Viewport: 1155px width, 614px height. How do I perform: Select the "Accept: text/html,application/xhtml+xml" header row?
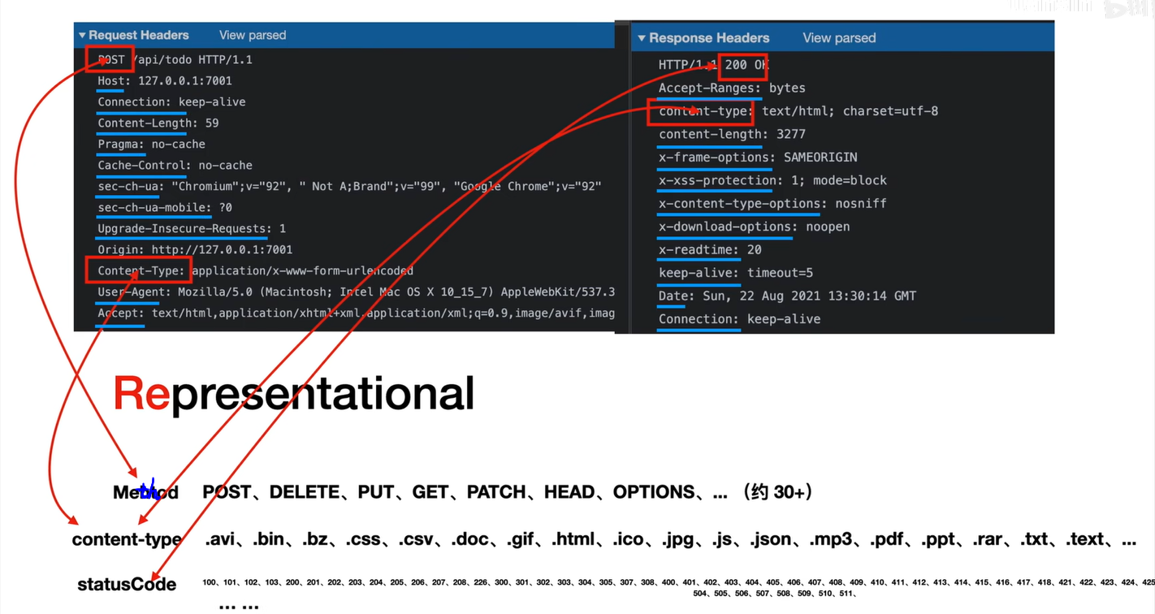click(356, 313)
